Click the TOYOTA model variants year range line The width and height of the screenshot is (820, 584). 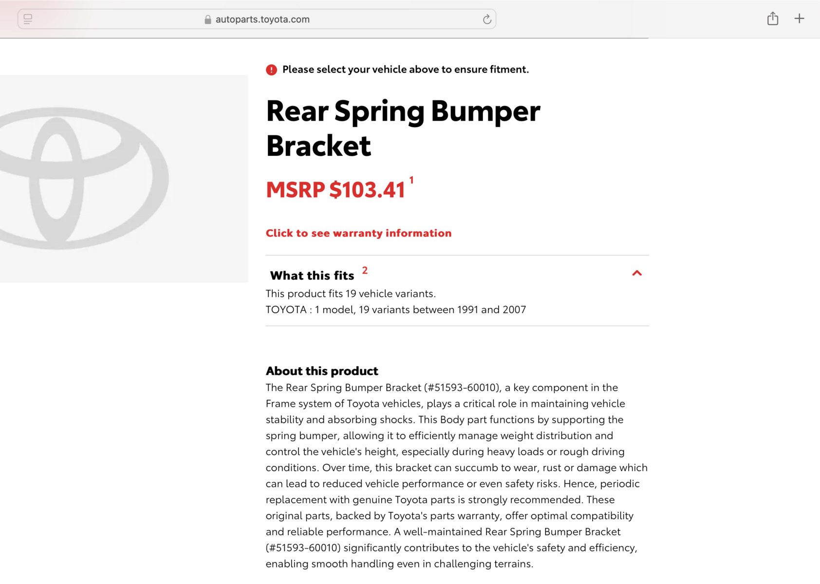[x=396, y=310]
